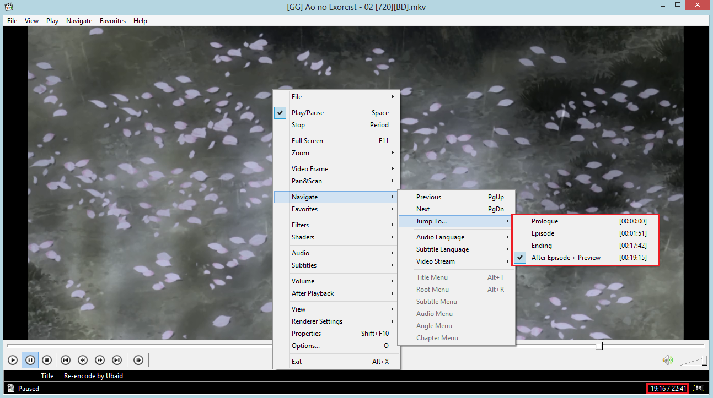
Task: Expand the Filters submenu
Action: pos(337,225)
